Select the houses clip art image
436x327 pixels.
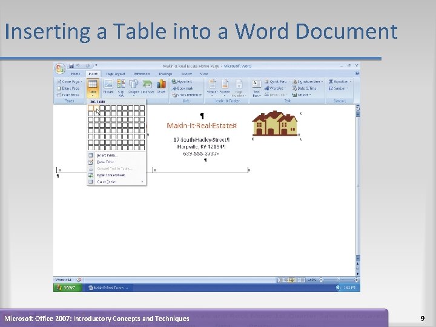(x=275, y=123)
